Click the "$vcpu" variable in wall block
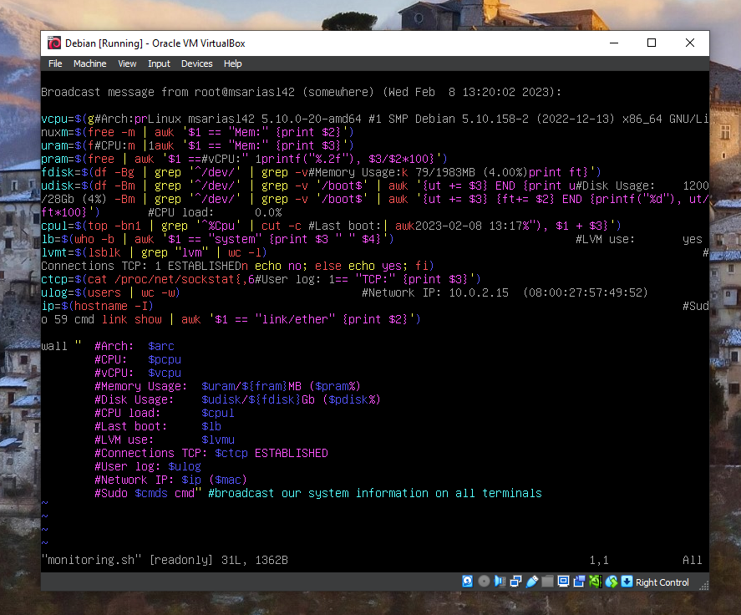 coord(165,373)
